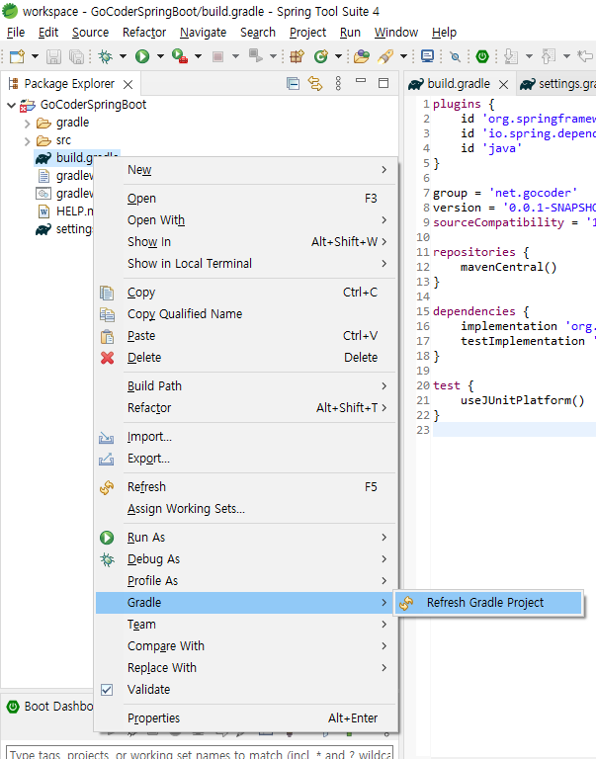Click the Refresh Gradle Project icon

406,603
